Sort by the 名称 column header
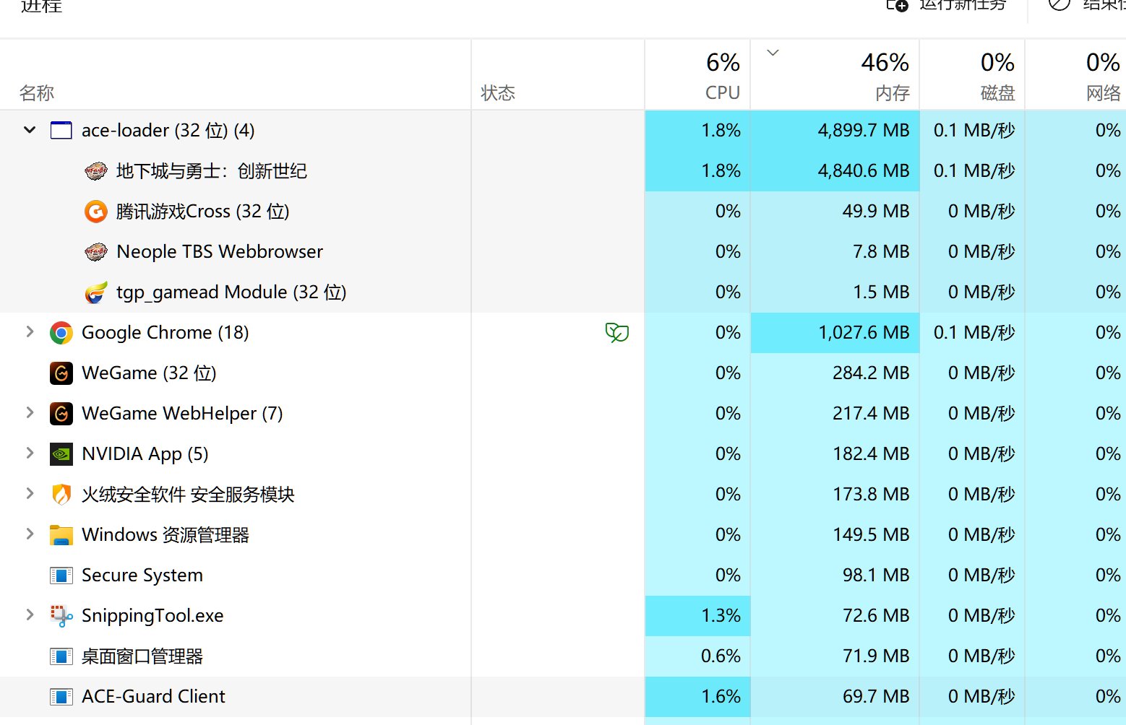The width and height of the screenshot is (1126, 725). pos(38,93)
